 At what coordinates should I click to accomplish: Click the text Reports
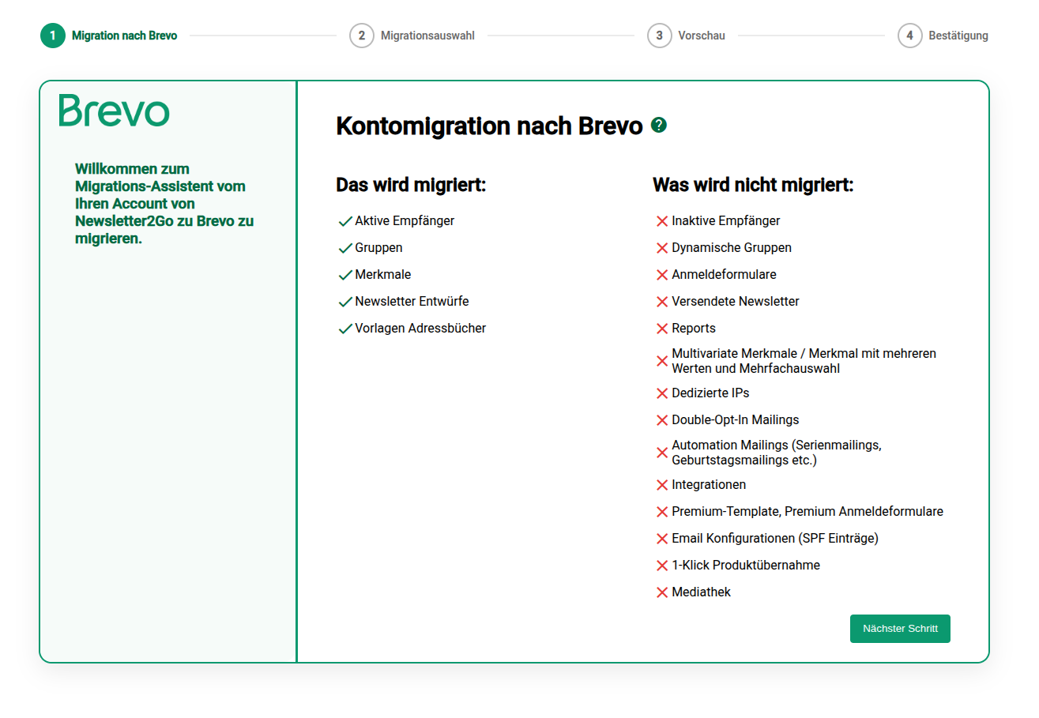click(694, 329)
